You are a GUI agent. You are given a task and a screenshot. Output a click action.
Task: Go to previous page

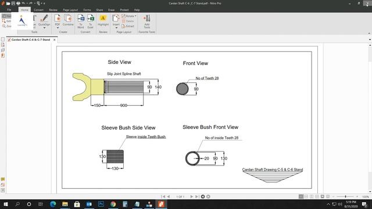[x=169, y=197]
